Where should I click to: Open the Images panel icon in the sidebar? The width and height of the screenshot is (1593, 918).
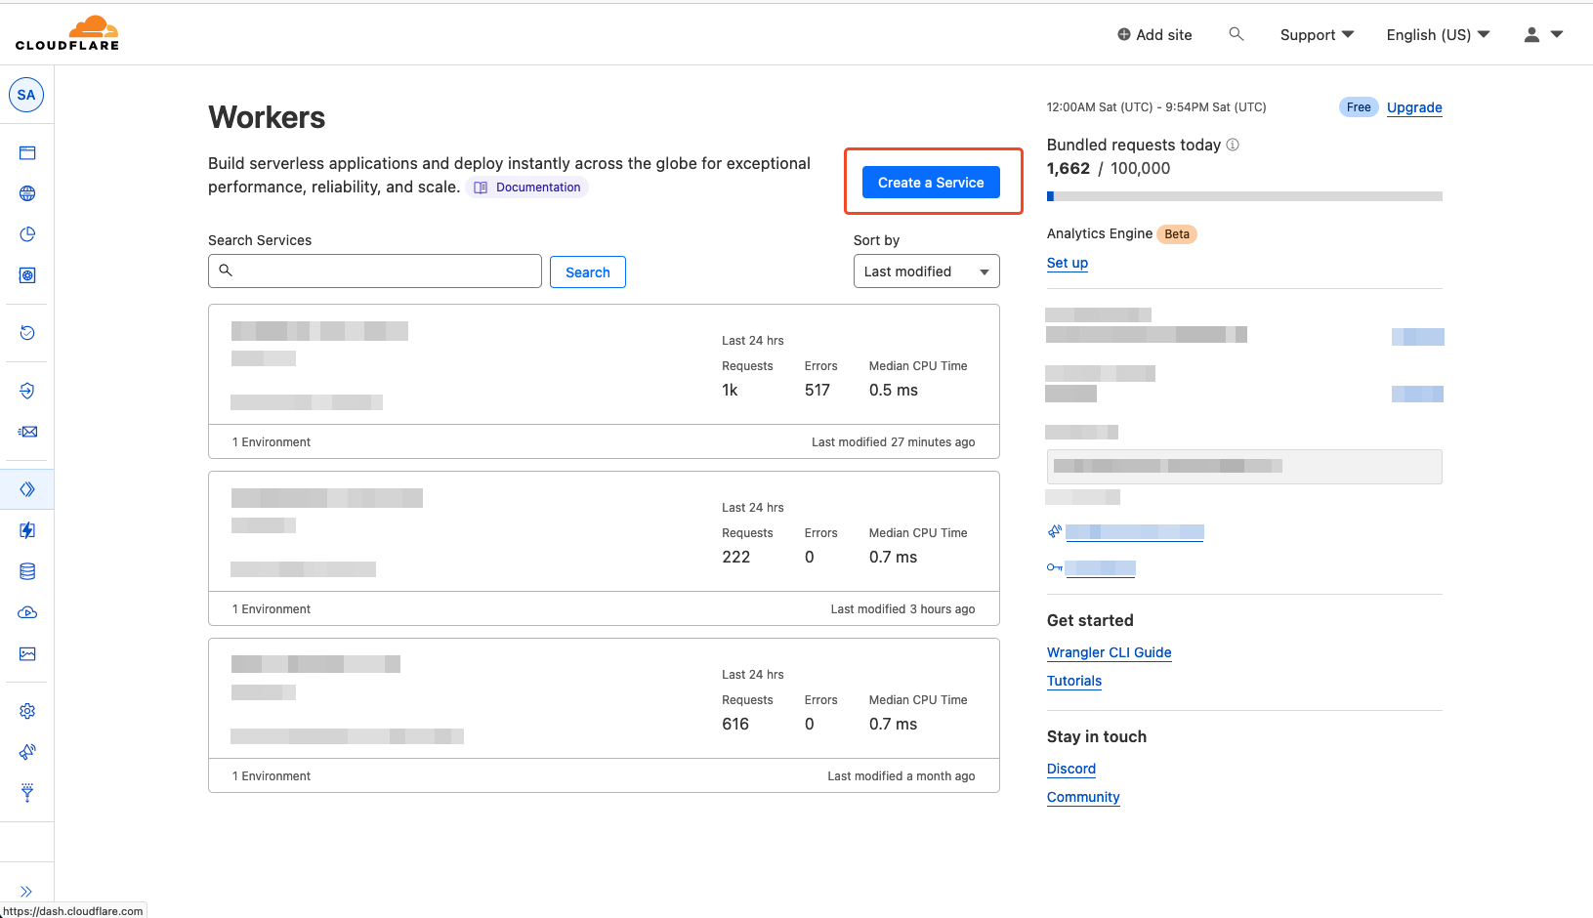coord(26,653)
